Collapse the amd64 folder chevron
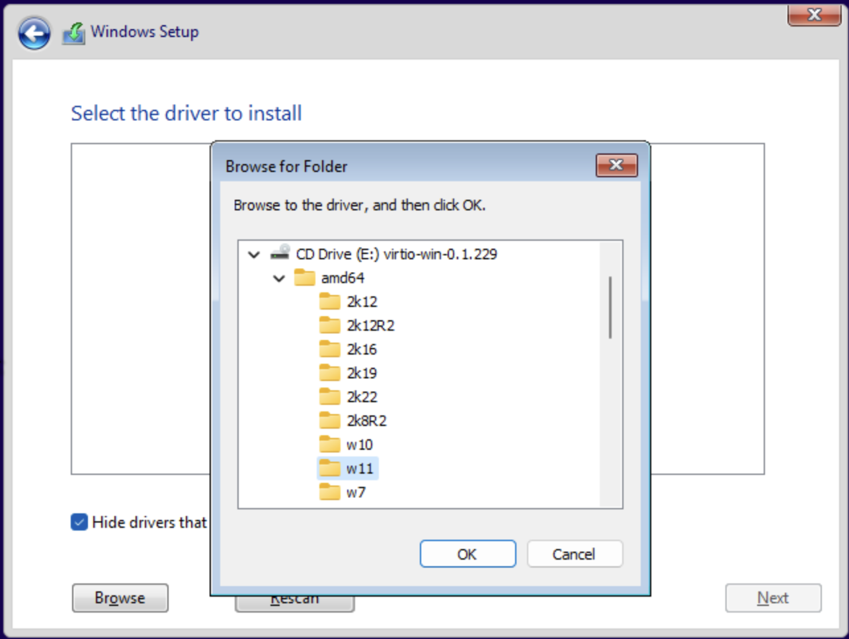849x639 pixels. (x=279, y=278)
